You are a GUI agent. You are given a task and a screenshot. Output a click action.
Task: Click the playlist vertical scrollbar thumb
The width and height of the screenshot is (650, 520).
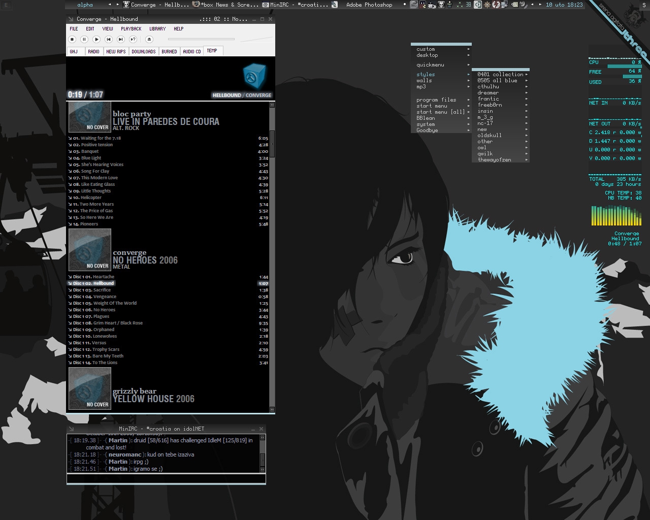pyautogui.click(x=272, y=144)
